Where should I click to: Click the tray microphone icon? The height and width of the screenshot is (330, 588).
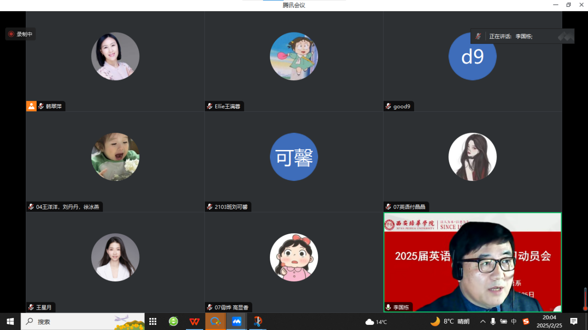tap(493, 322)
